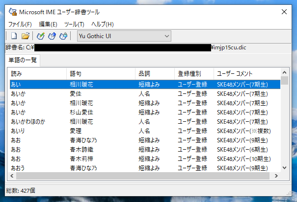This screenshot has width=297, height=202.
Task: Open the 編集(E) menu
Action: (48, 24)
